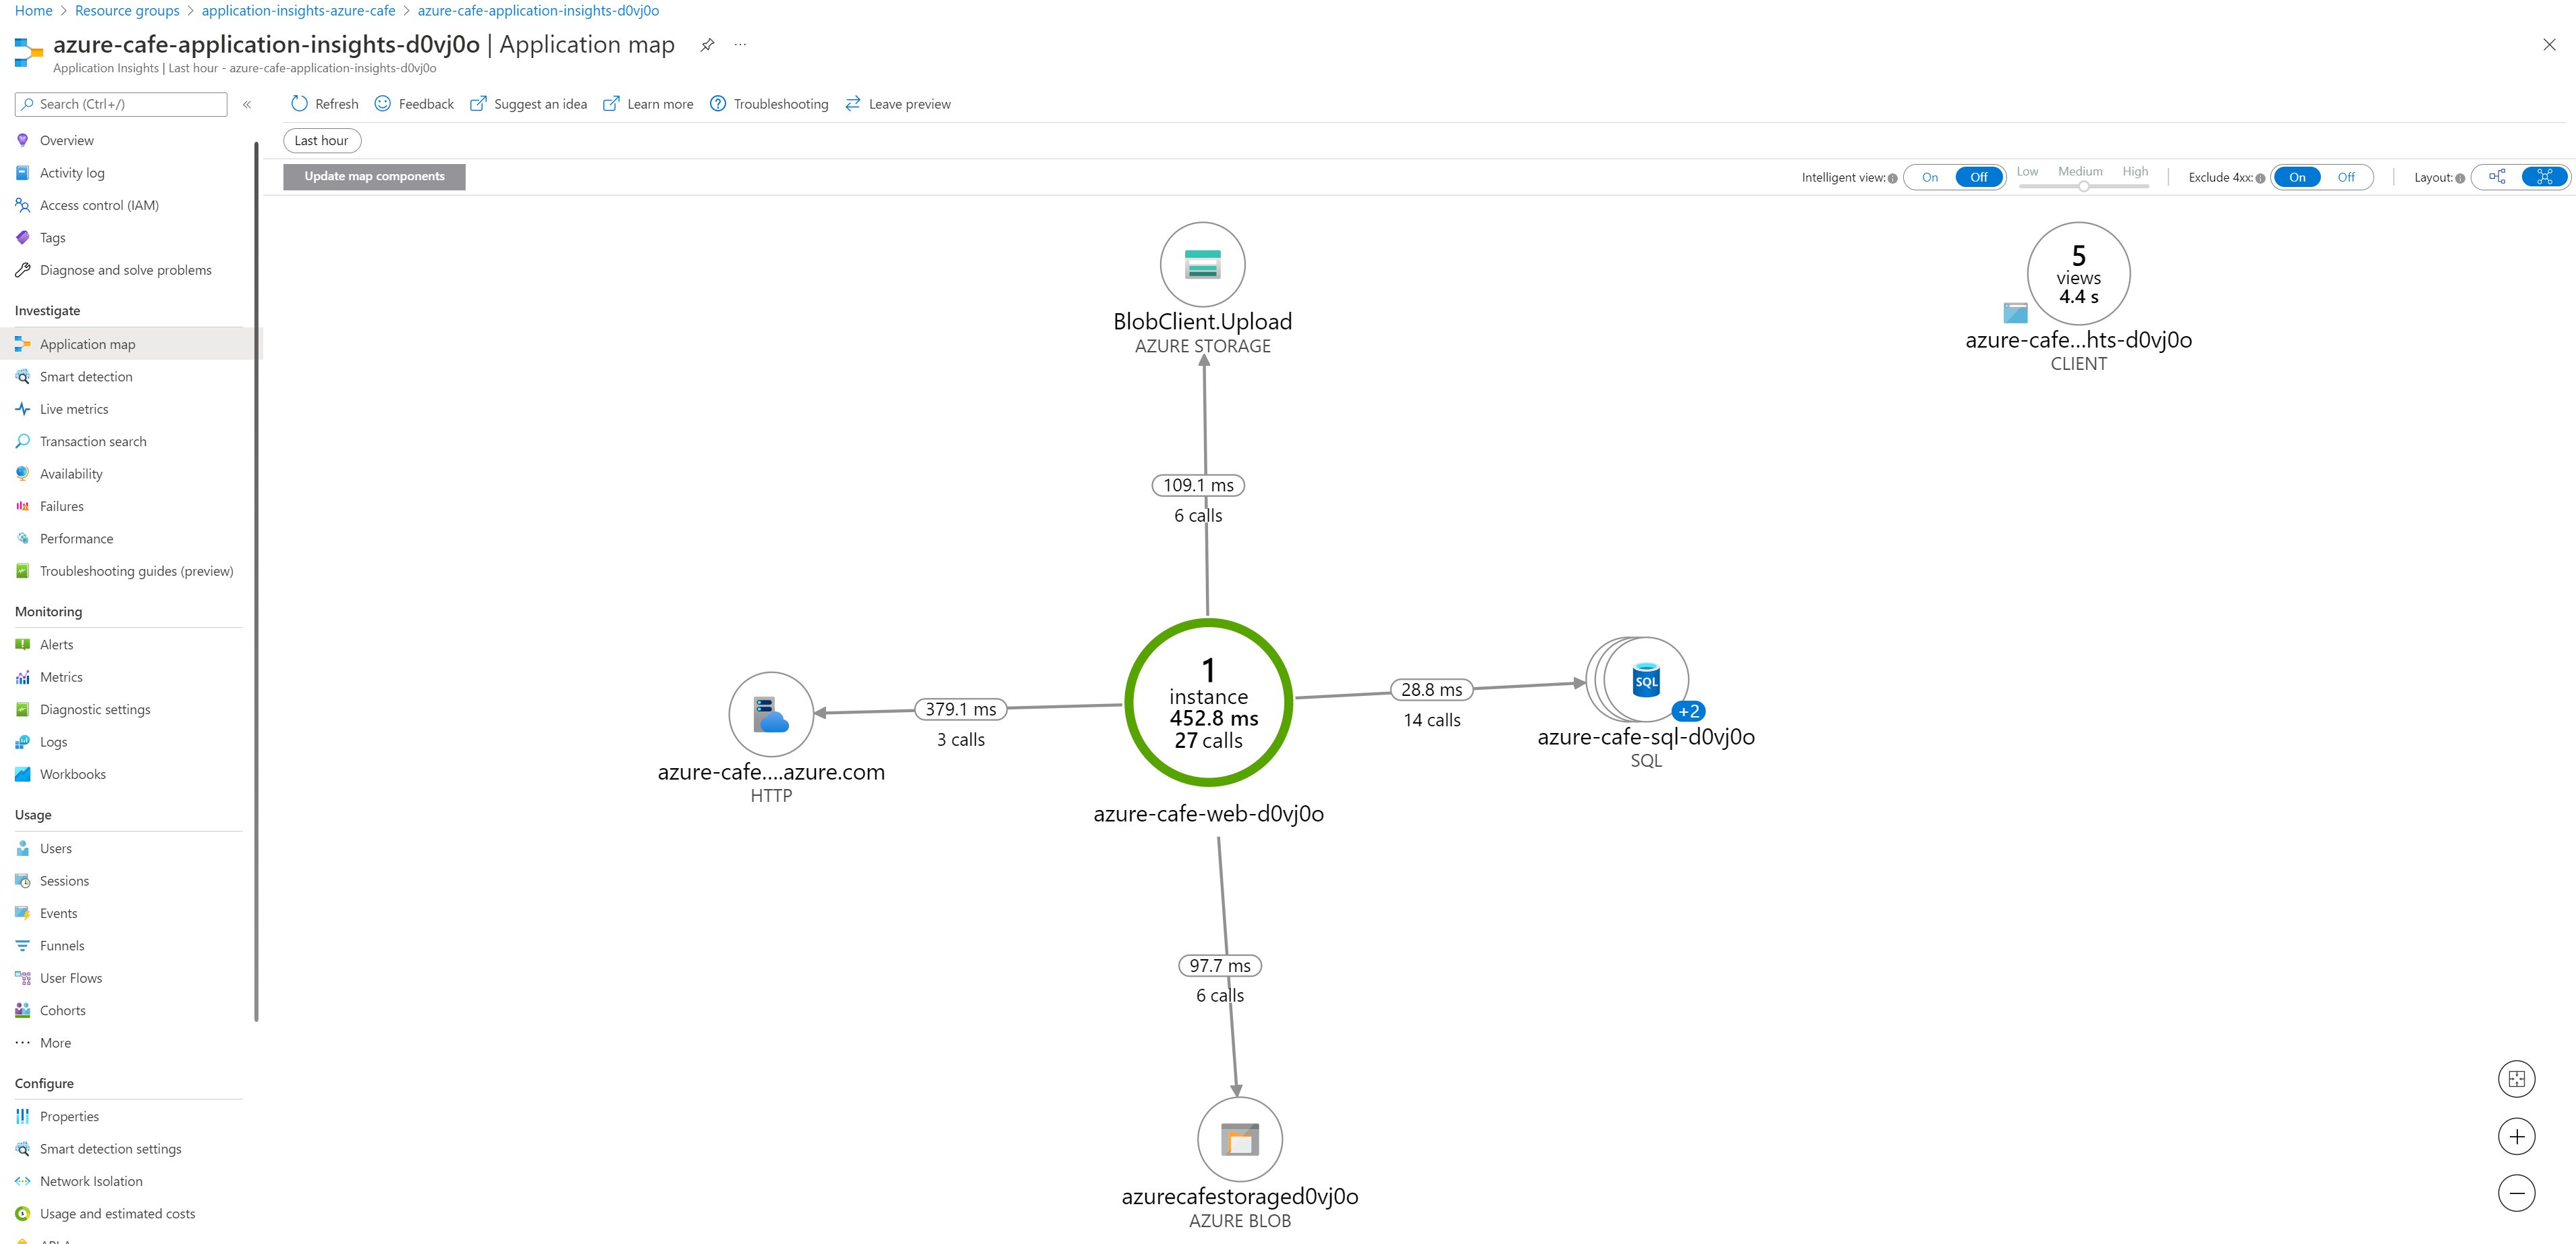Select the HTTP dependency node icon
This screenshot has width=2576, height=1244.
click(771, 714)
